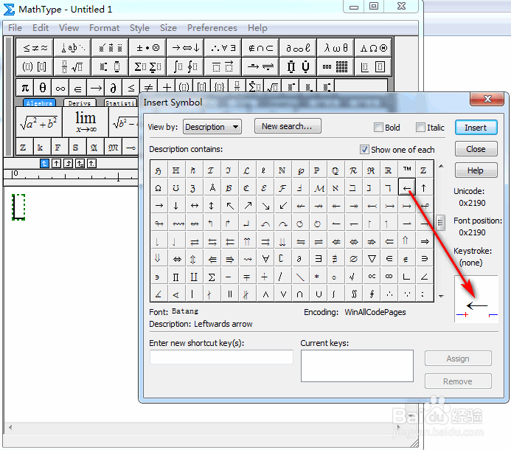Open the Edit menu
This screenshot has height=450, width=511.
click(41, 28)
